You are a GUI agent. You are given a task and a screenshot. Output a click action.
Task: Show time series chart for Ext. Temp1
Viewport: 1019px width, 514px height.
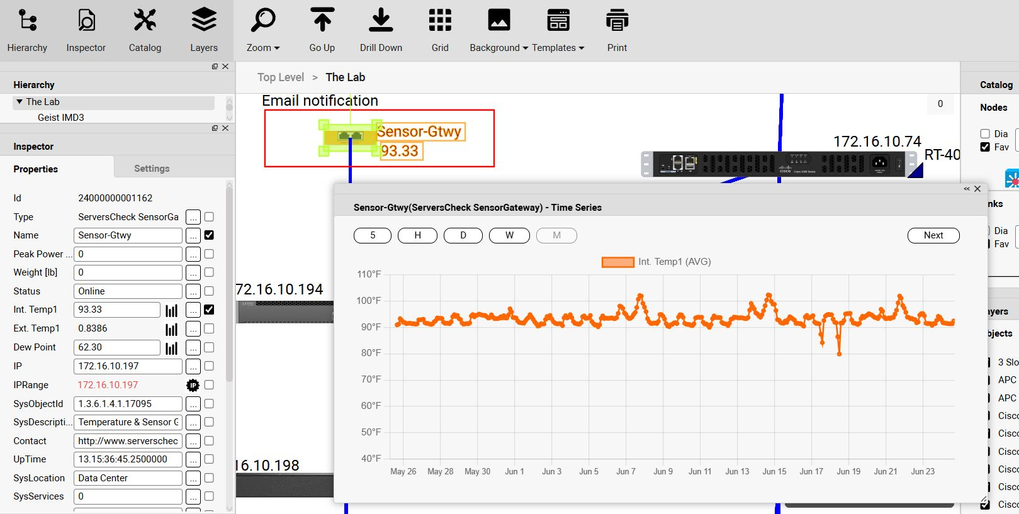pos(171,329)
